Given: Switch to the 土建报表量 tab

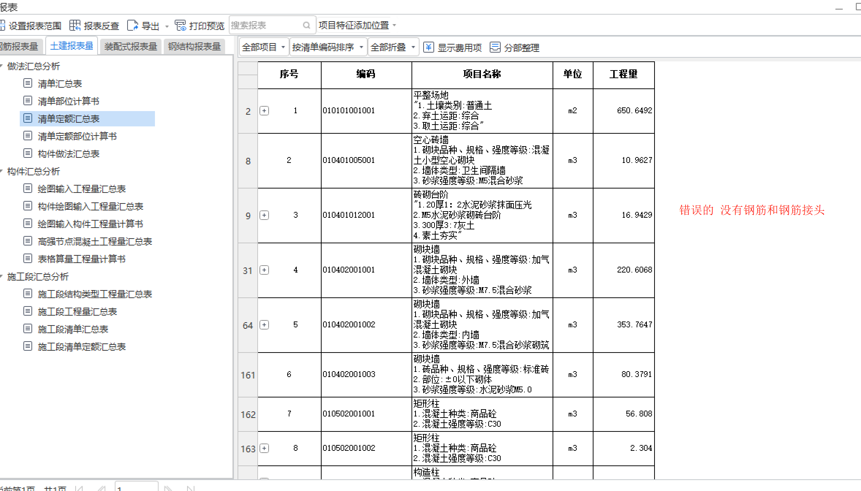Looking at the screenshot, I should click(x=72, y=46).
